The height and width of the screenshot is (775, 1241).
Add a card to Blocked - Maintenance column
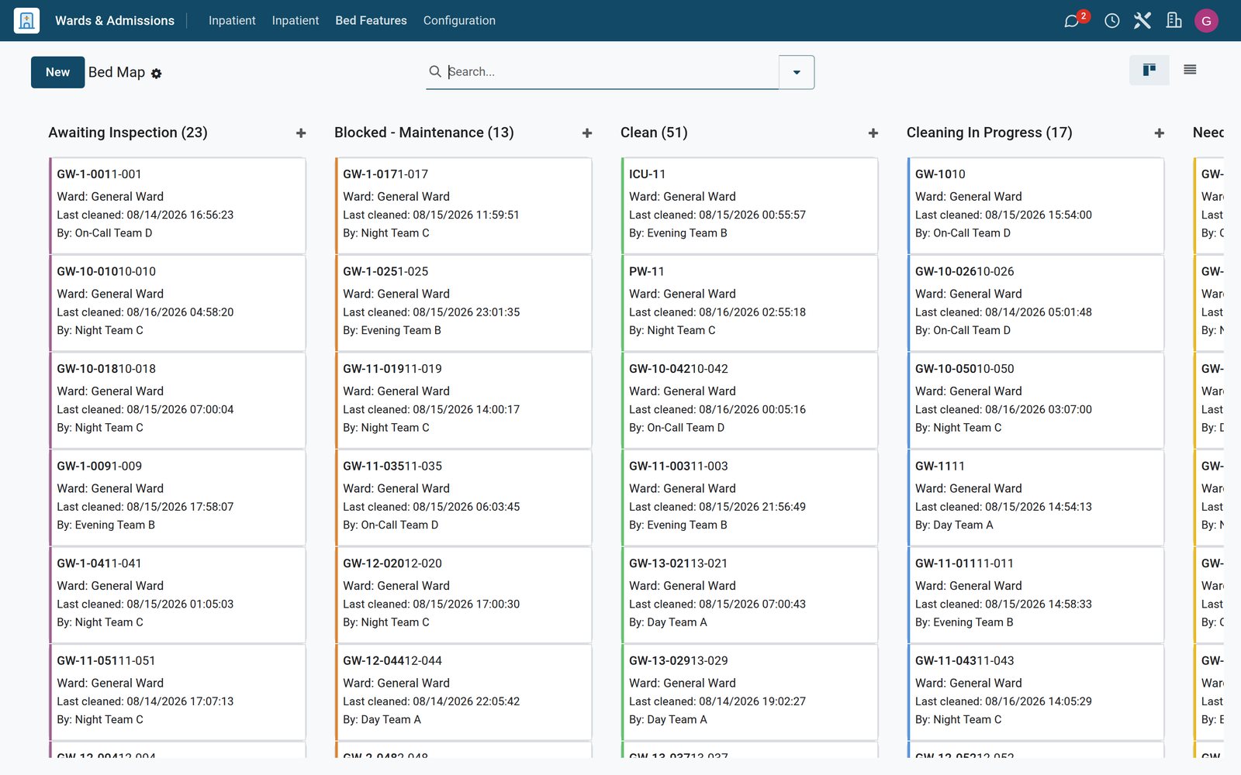[x=587, y=133]
